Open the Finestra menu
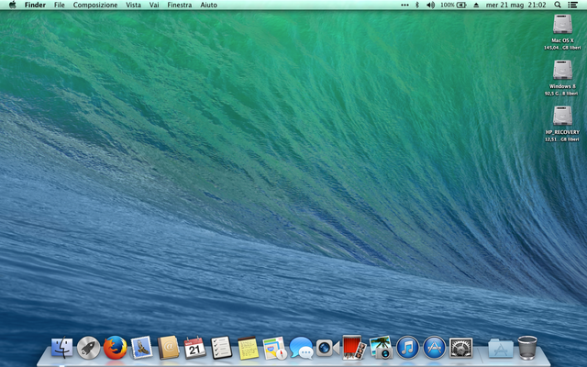 click(180, 5)
